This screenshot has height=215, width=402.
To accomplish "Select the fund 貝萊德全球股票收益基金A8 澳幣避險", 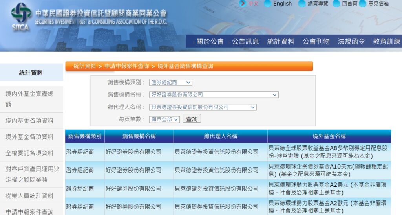I will click(x=328, y=152).
